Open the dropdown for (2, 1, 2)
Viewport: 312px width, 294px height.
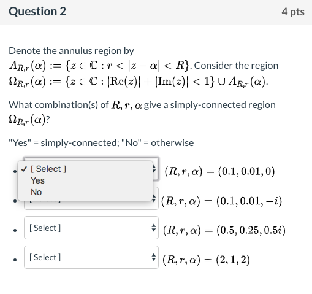click(91, 257)
